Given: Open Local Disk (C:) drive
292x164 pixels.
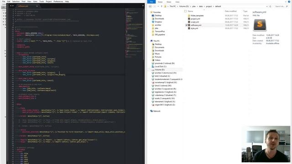Looking at the screenshot, I should click(161, 67).
